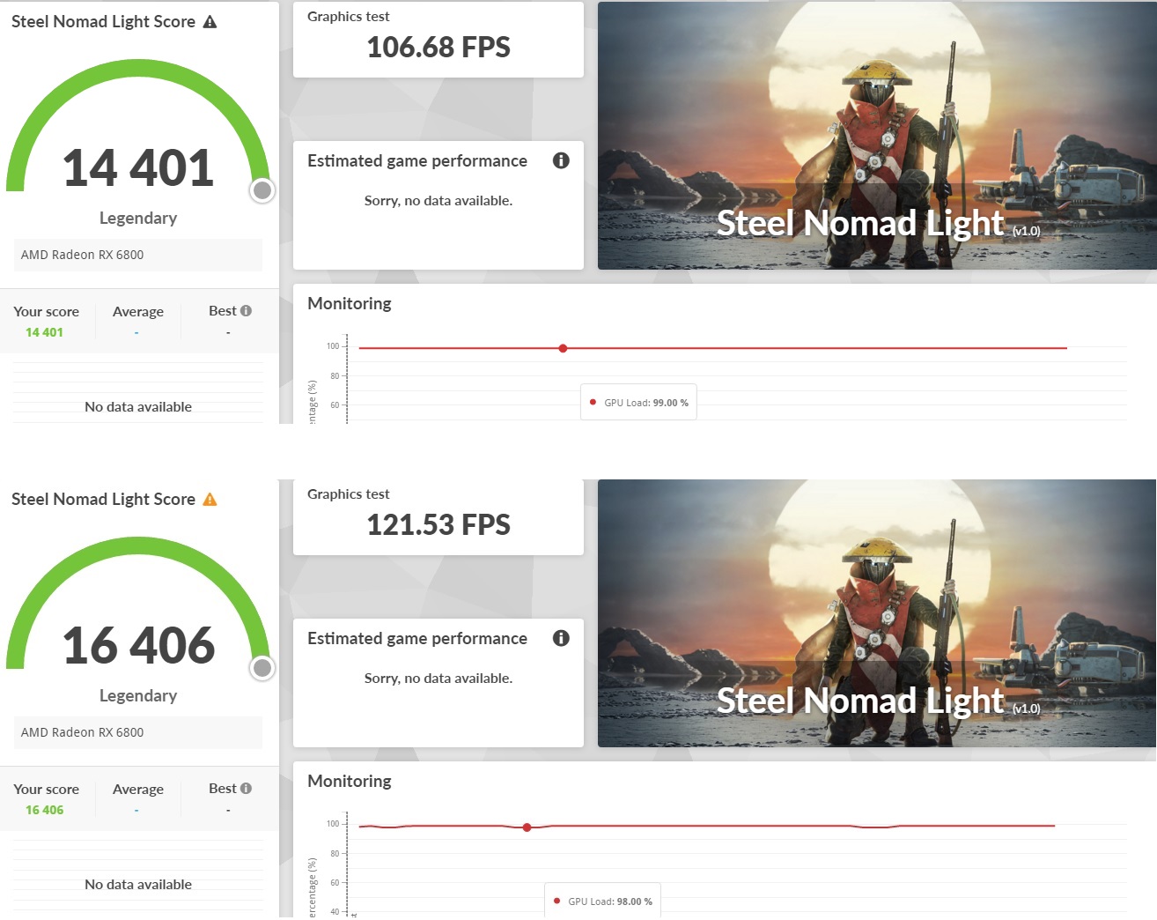Viewport: 1157px width, 920px height.
Task: Click the Steel Nomad Light Score title above 14 401
Action: [x=103, y=22]
